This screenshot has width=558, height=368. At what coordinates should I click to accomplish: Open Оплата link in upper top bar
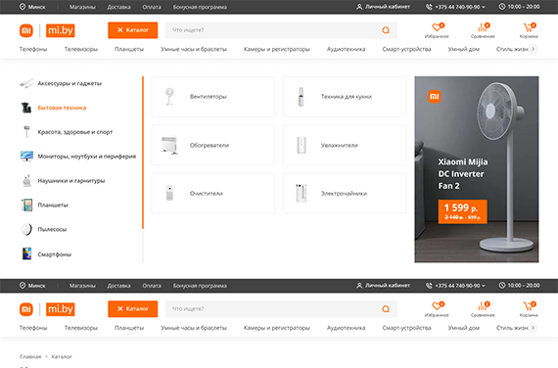click(x=152, y=7)
